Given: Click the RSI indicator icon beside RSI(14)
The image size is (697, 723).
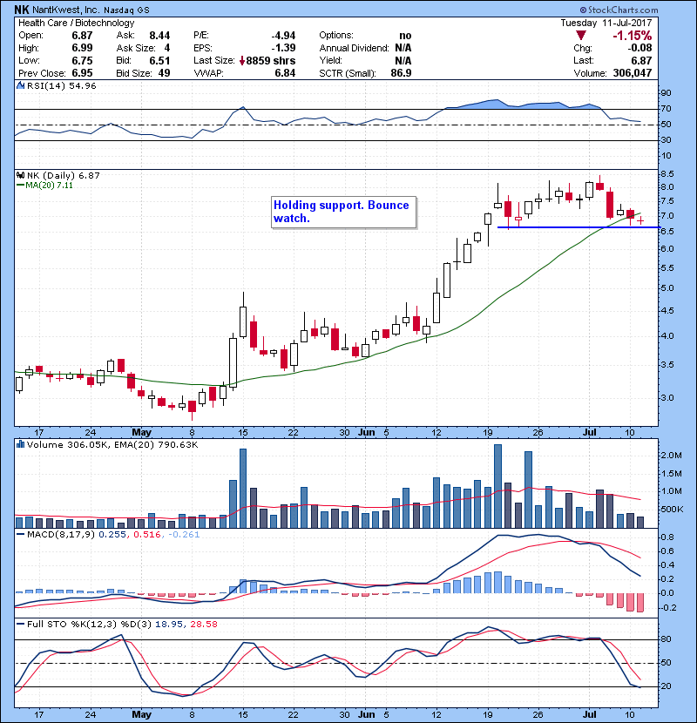Looking at the screenshot, I should (20, 85).
